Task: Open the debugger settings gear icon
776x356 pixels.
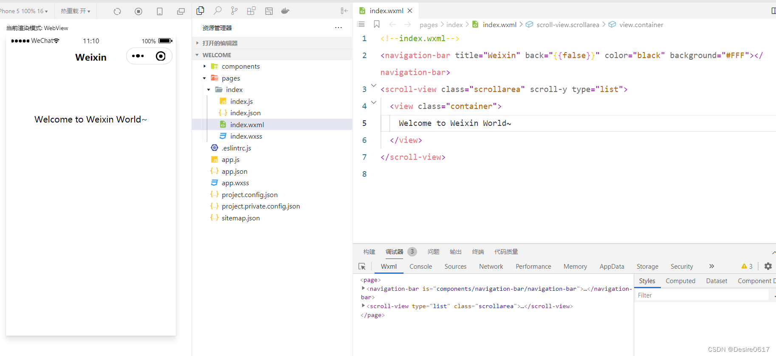Action: [768, 266]
